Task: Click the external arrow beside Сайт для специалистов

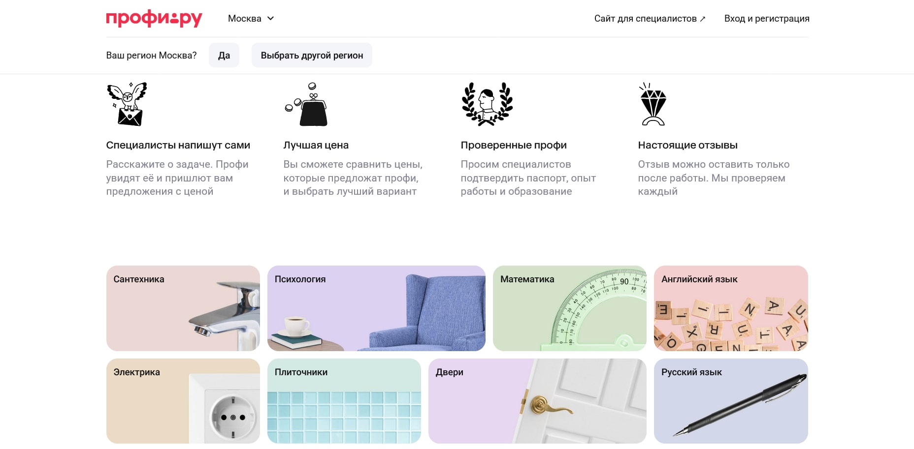Action: [x=703, y=19]
